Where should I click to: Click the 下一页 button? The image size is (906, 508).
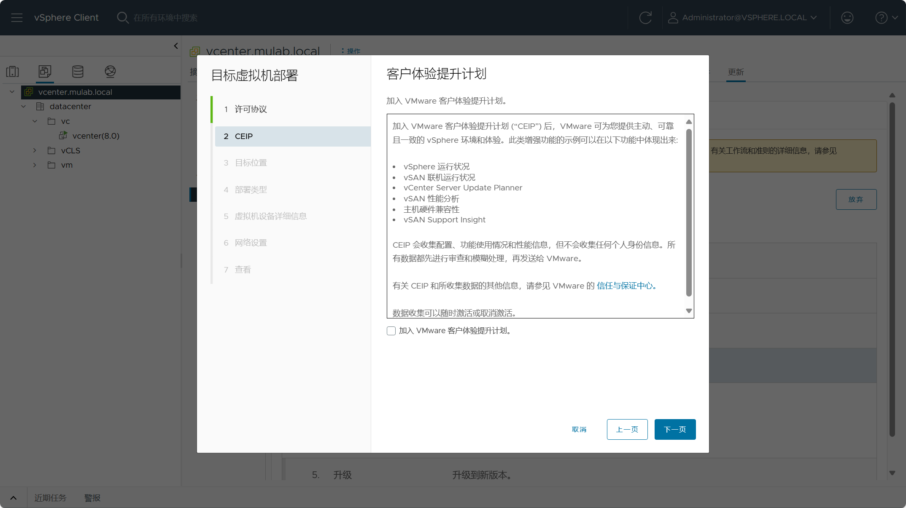tap(675, 430)
